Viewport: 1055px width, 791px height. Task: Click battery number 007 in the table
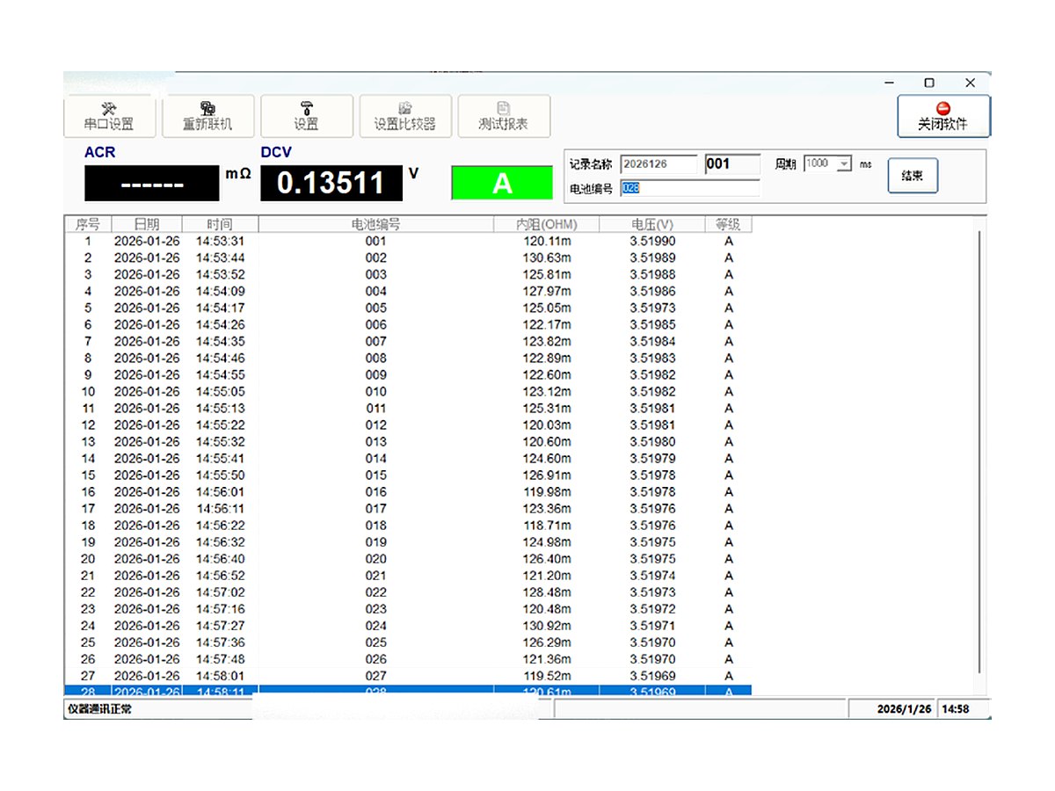click(375, 341)
